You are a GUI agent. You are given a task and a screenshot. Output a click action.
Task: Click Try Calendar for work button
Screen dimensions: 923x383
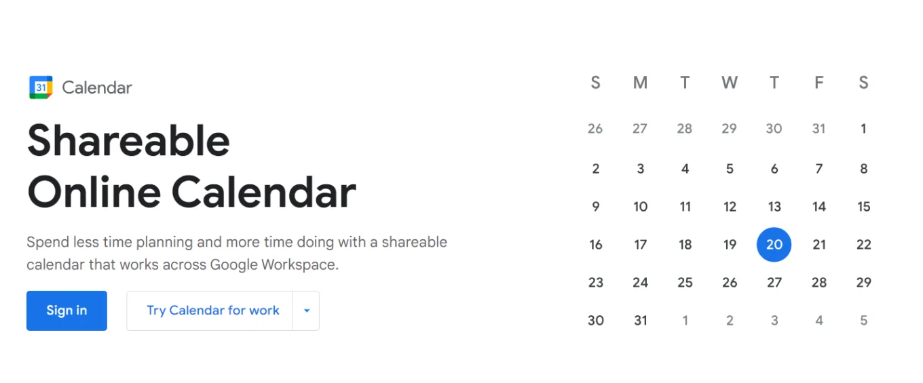tap(212, 310)
